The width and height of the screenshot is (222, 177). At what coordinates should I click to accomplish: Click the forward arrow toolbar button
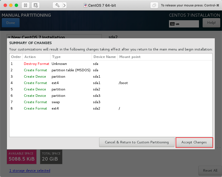coord(65,5)
